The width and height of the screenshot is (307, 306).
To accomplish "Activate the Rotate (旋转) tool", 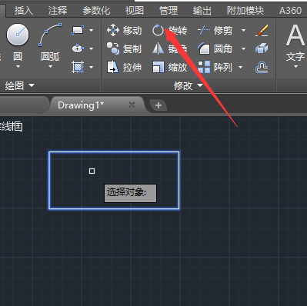I will click(169, 30).
